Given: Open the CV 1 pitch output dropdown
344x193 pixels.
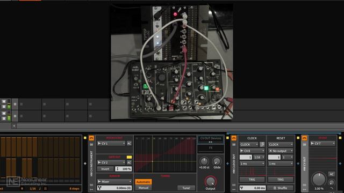Looking at the screenshot, I should [x=111, y=144].
